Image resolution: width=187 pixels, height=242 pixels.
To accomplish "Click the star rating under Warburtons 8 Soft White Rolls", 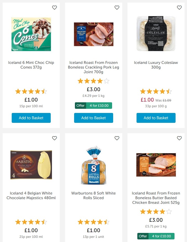I will 93,222.
